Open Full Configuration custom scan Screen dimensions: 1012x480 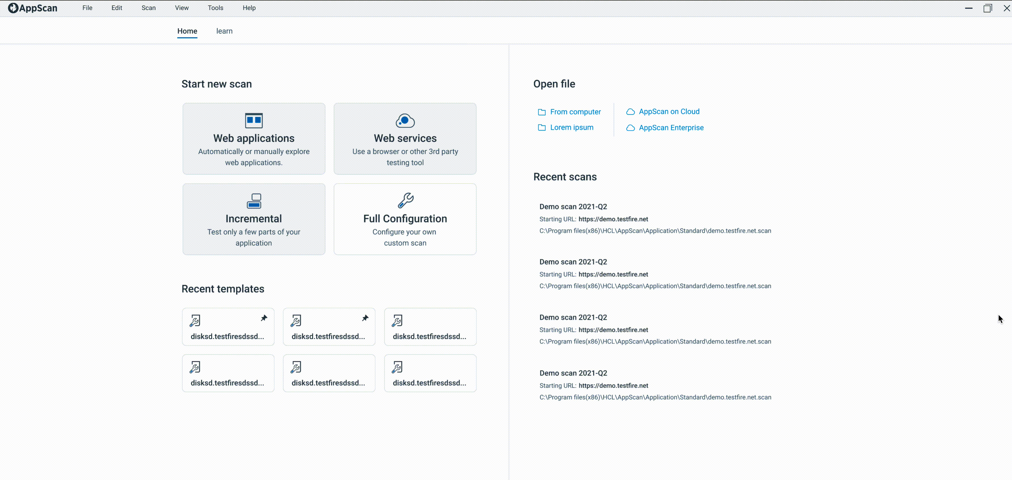pyautogui.click(x=405, y=219)
